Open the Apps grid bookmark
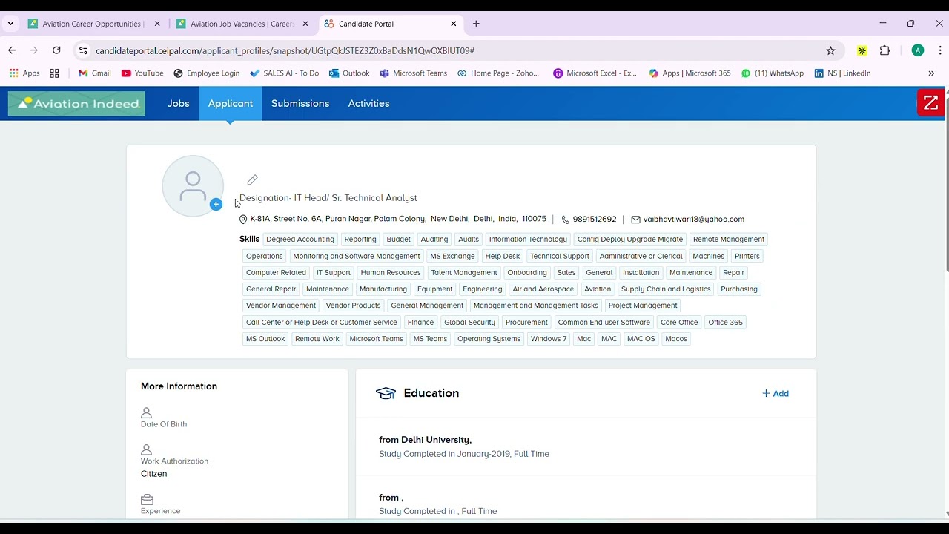The height and width of the screenshot is (534, 949). click(x=24, y=73)
